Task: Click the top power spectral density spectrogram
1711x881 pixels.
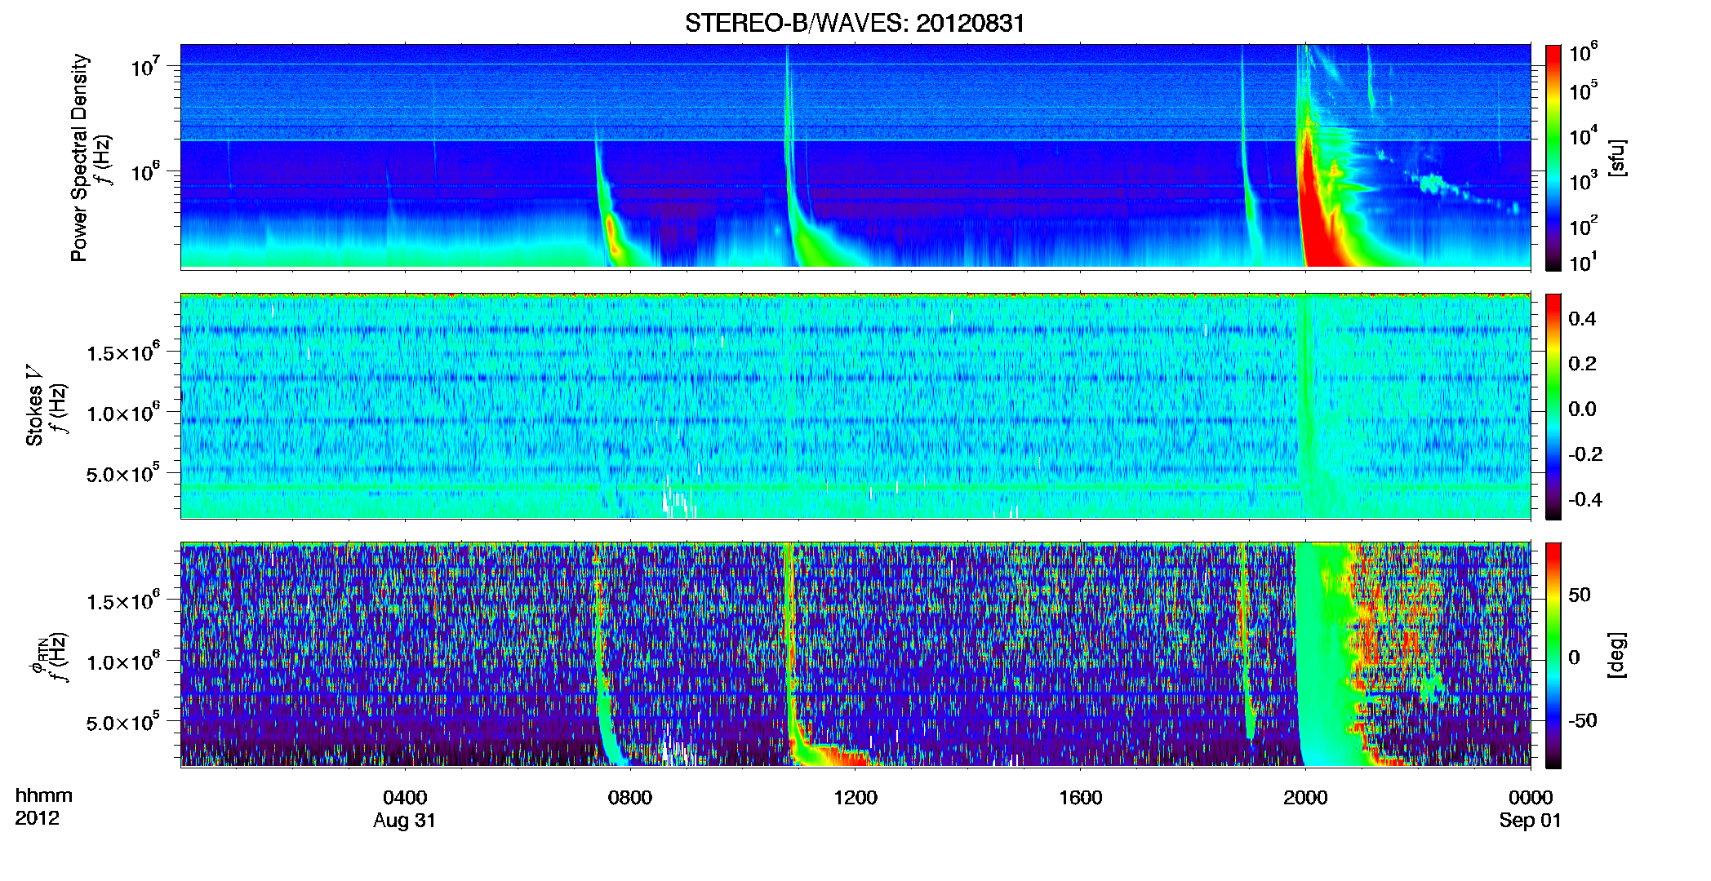Action: [855, 157]
